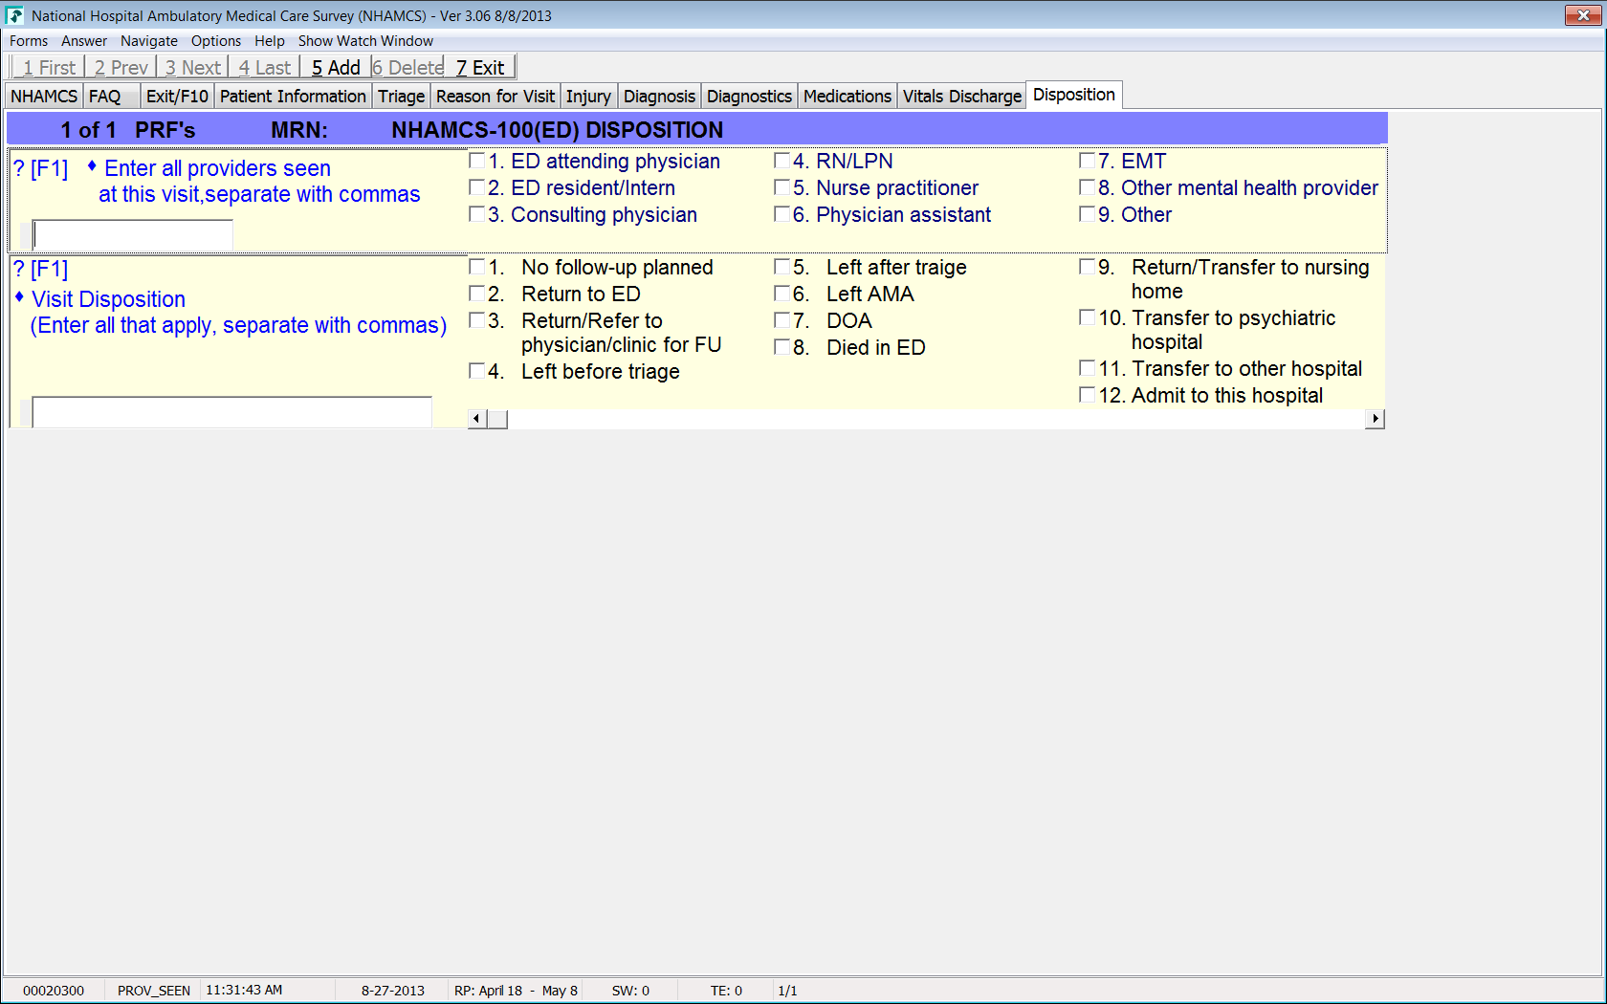Click the ? [F1] help above Visit Disposition
Image resolution: width=1607 pixels, height=1004 pixels.
point(41,270)
